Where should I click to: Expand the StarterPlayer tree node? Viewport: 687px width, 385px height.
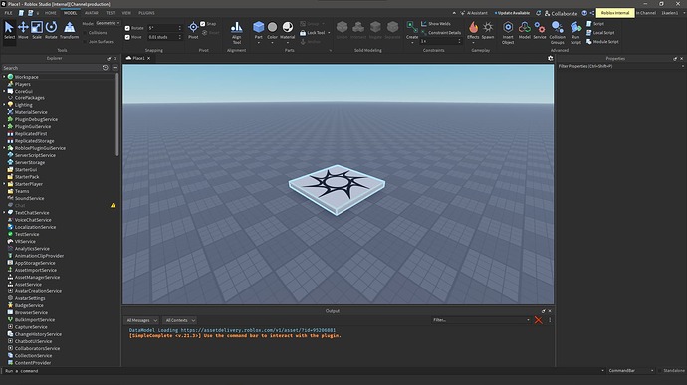point(4,184)
